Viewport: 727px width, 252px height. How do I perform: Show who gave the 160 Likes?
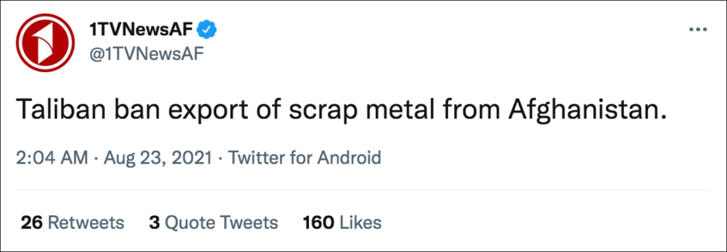pyautogui.click(x=342, y=223)
